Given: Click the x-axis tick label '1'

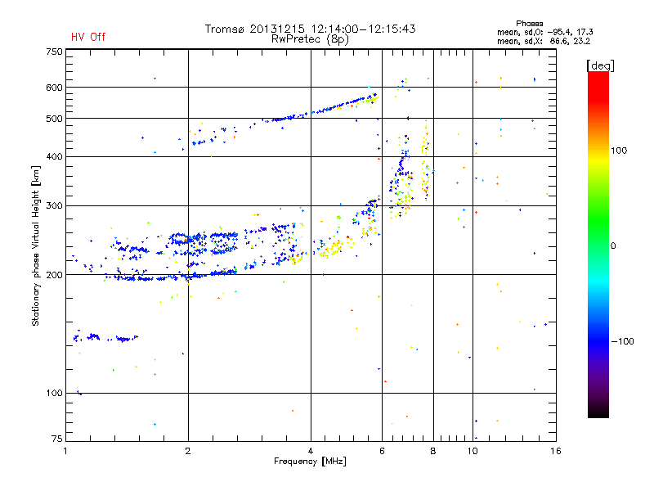Looking at the screenshot, I should point(65,451).
